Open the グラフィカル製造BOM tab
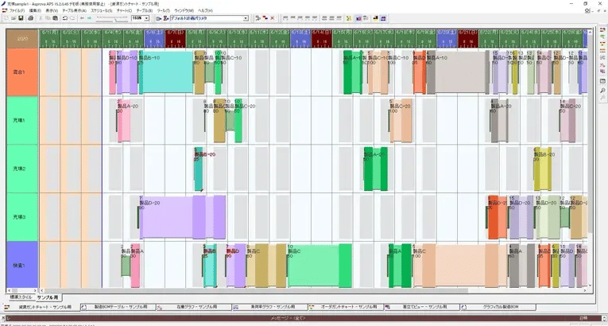 tap(501, 306)
